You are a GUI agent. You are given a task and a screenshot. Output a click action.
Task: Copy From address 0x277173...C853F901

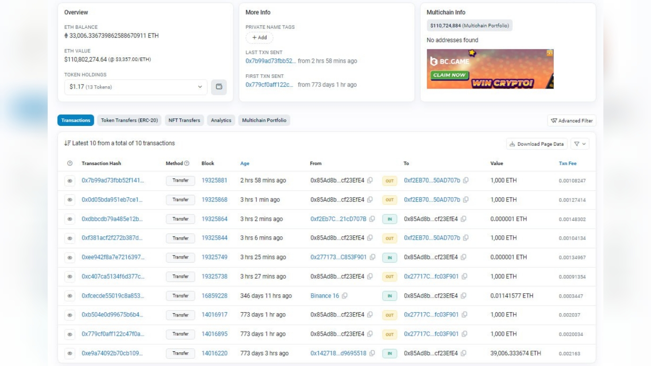coord(373,257)
